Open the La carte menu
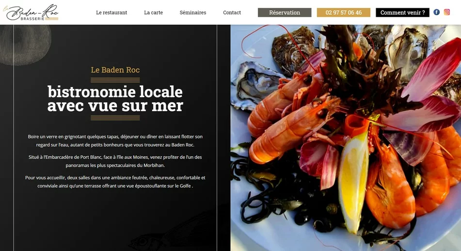The image size is (461, 251). 153,13
